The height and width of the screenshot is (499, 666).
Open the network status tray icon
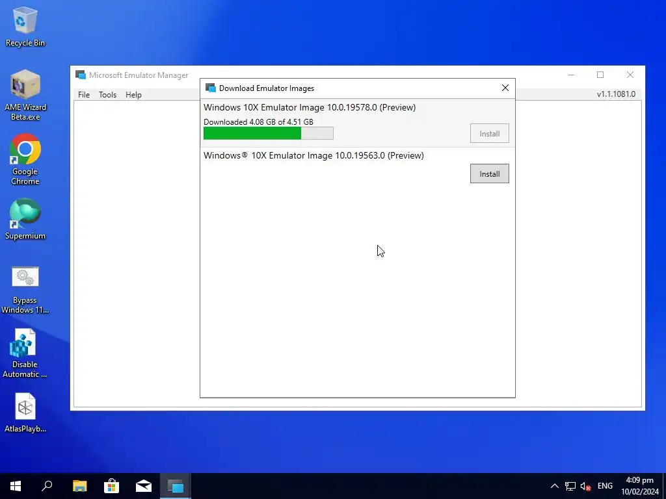point(570,486)
